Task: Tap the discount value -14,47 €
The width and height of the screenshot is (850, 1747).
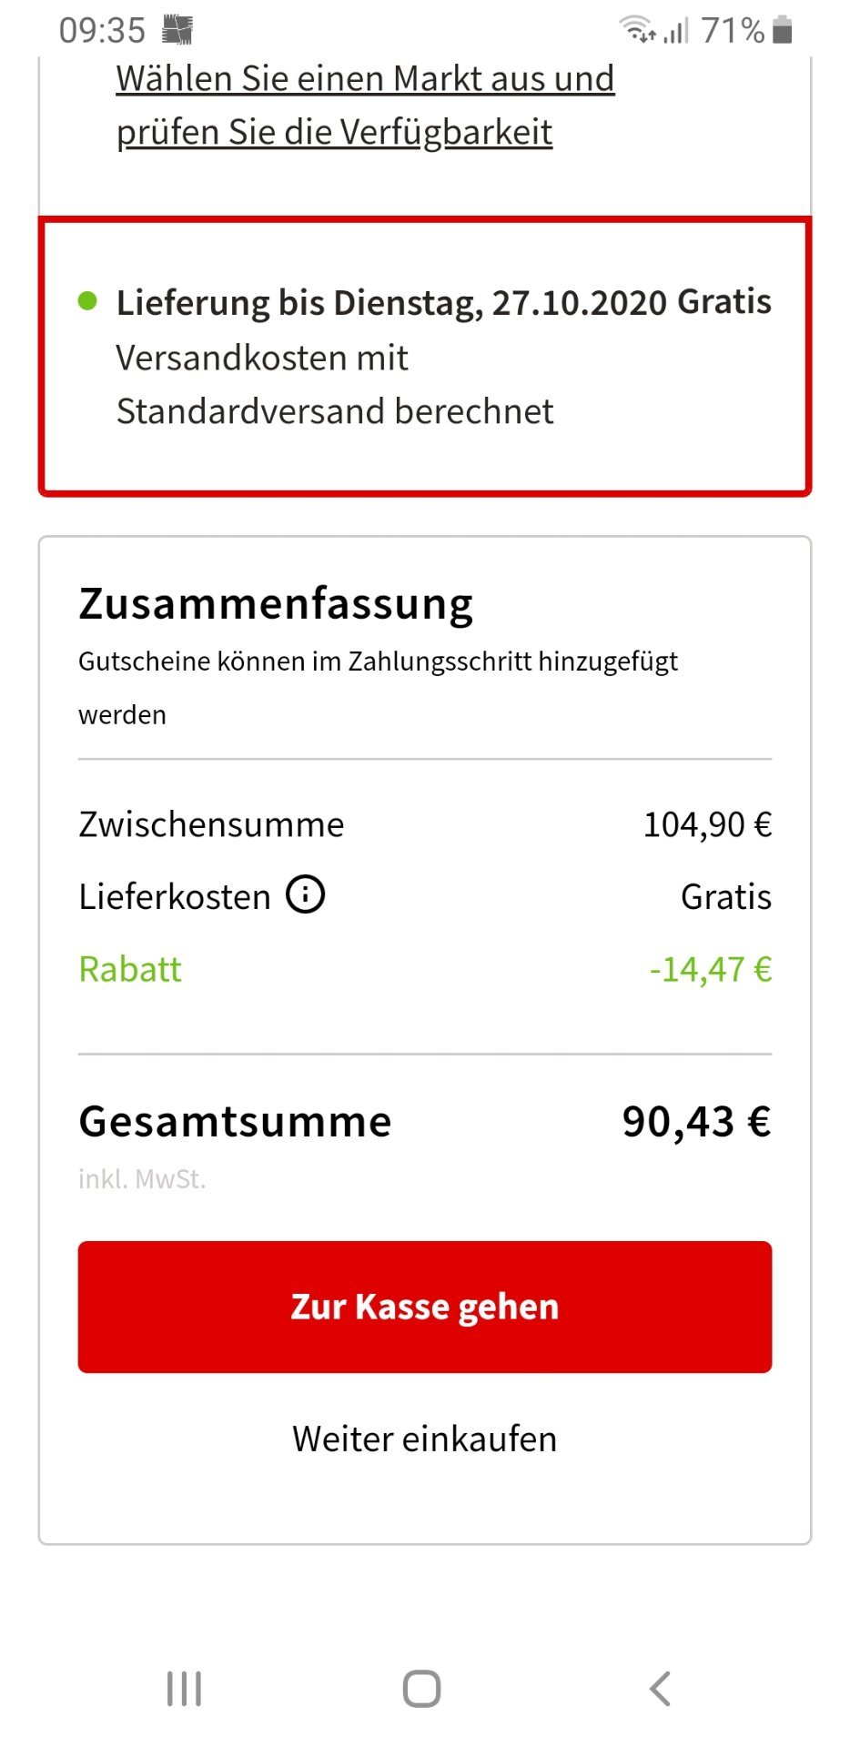Action: click(x=710, y=969)
